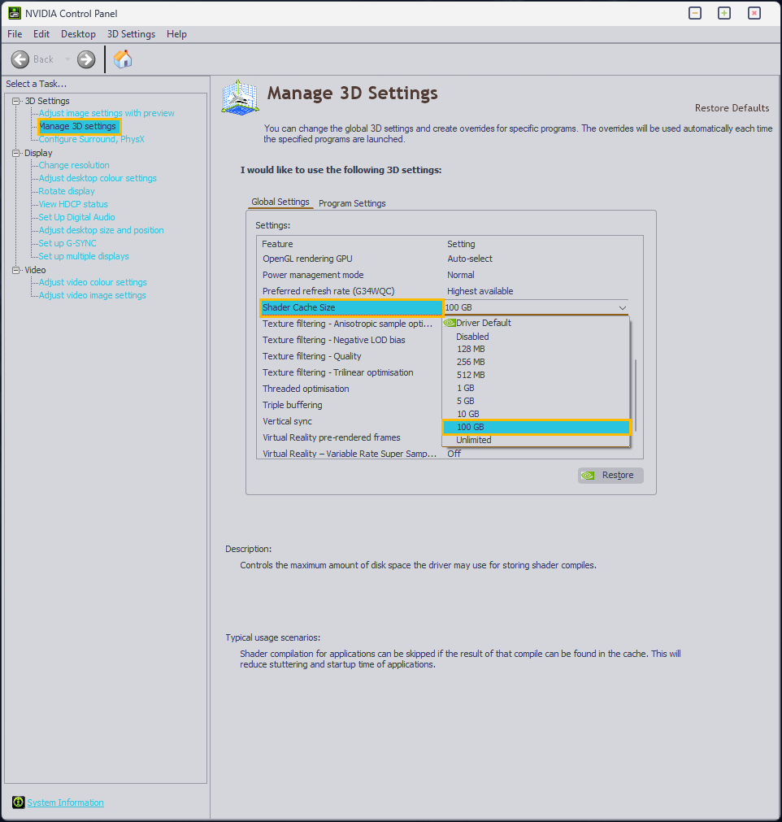Image resolution: width=782 pixels, height=822 pixels.
Task: Click the Restore button
Action: pyautogui.click(x=610, y=476)
